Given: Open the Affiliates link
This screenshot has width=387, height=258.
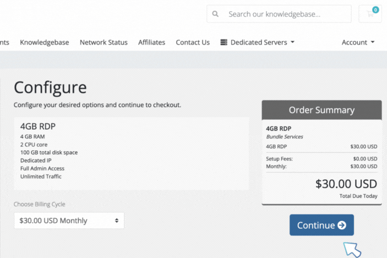Looking at the screenshot, I should (151, 42).
